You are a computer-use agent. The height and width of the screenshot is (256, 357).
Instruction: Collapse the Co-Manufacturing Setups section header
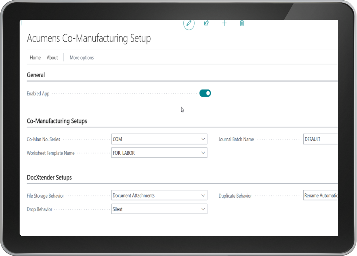pyautogui.click(x=57, y=121)
